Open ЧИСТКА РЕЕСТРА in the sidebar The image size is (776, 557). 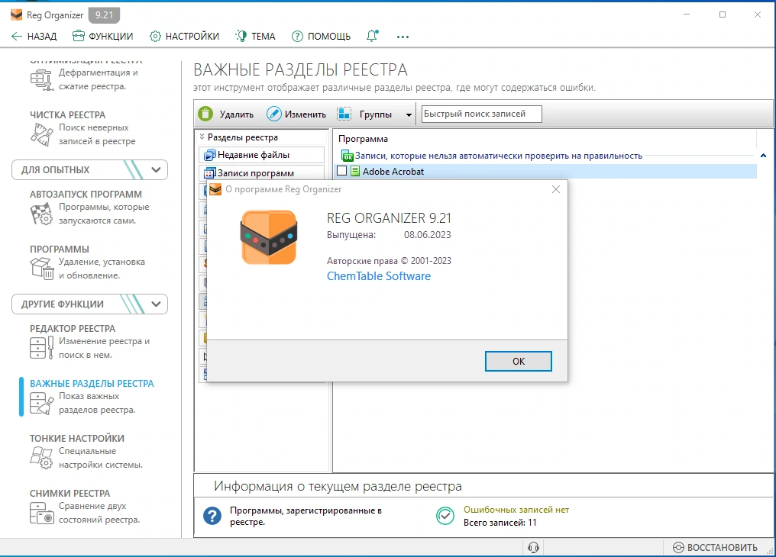pyautogui.click(x=67, y=114)
